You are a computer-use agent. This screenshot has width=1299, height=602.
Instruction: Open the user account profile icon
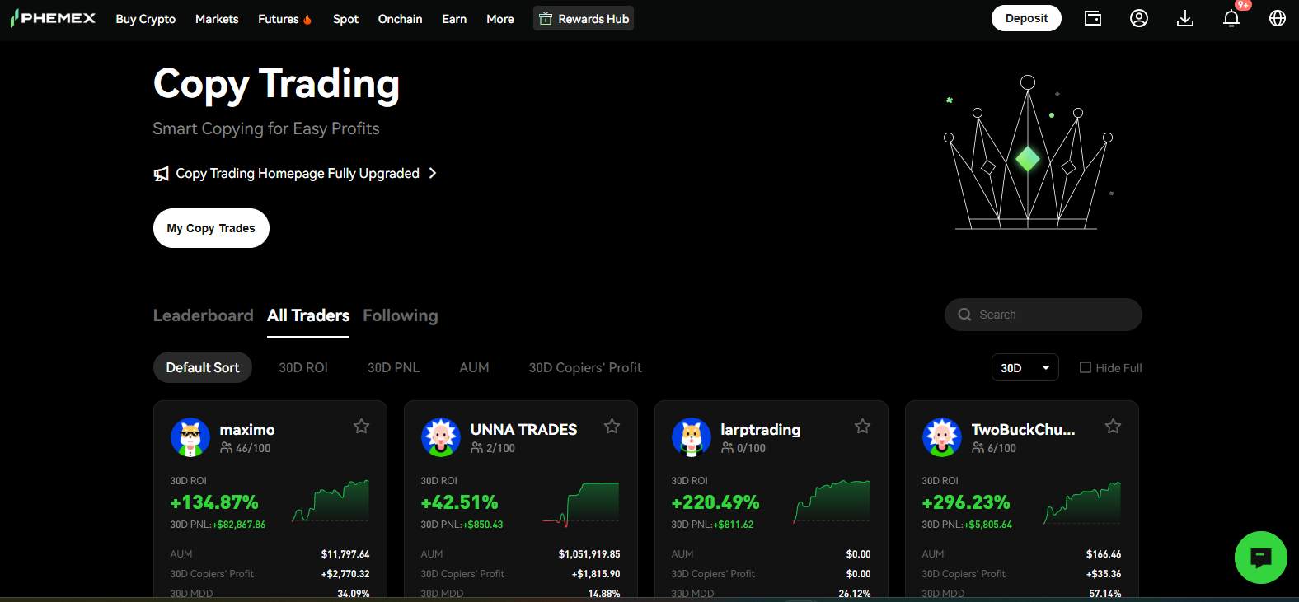coord(1139,18)
